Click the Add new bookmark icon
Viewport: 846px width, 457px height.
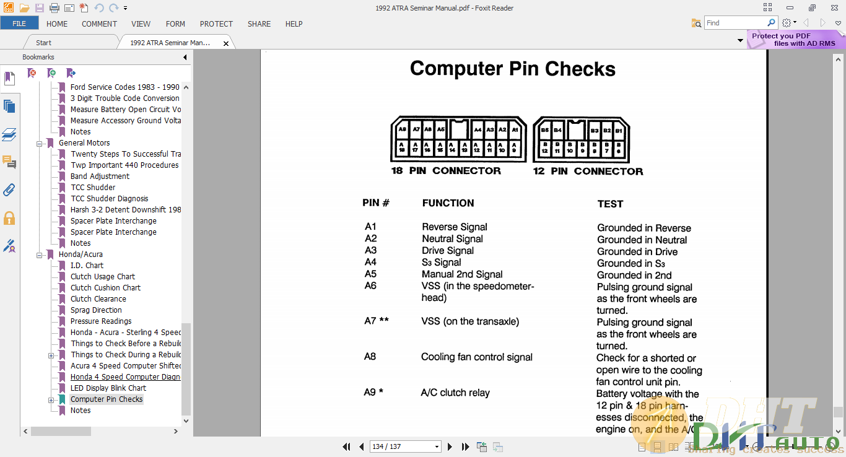[x=52, y=73]
